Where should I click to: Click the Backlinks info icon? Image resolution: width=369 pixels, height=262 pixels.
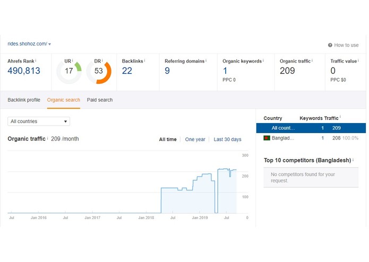(145, 60)
